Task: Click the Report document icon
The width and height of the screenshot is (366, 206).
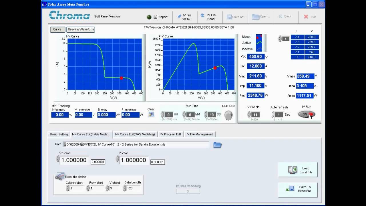Action: pos(155,17)
